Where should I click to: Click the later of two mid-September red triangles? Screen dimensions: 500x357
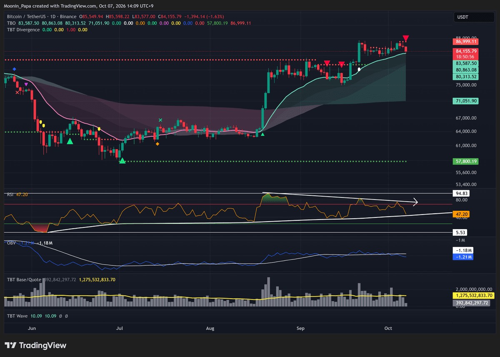342,64
